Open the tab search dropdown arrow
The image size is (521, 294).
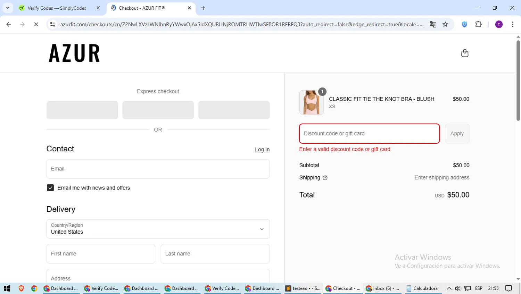pos(8,8)
